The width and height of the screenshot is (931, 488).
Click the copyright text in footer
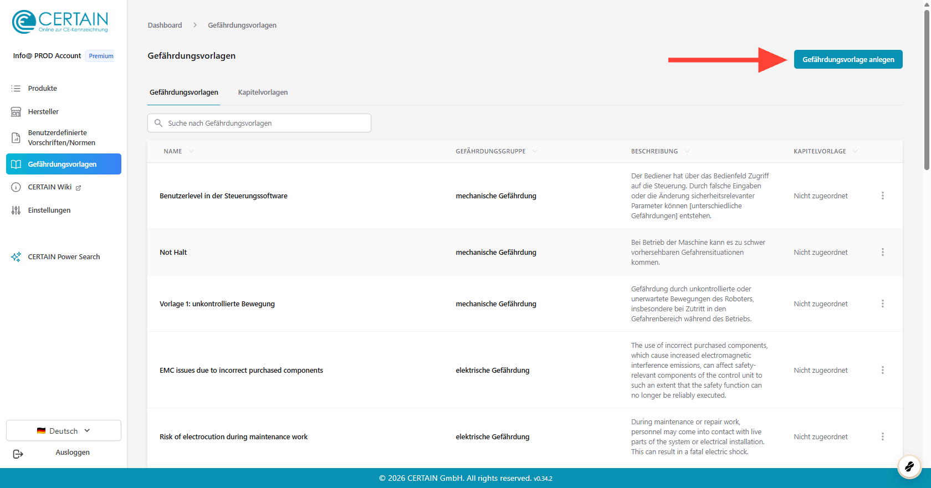pyautogui.click(x=455, y=478)
